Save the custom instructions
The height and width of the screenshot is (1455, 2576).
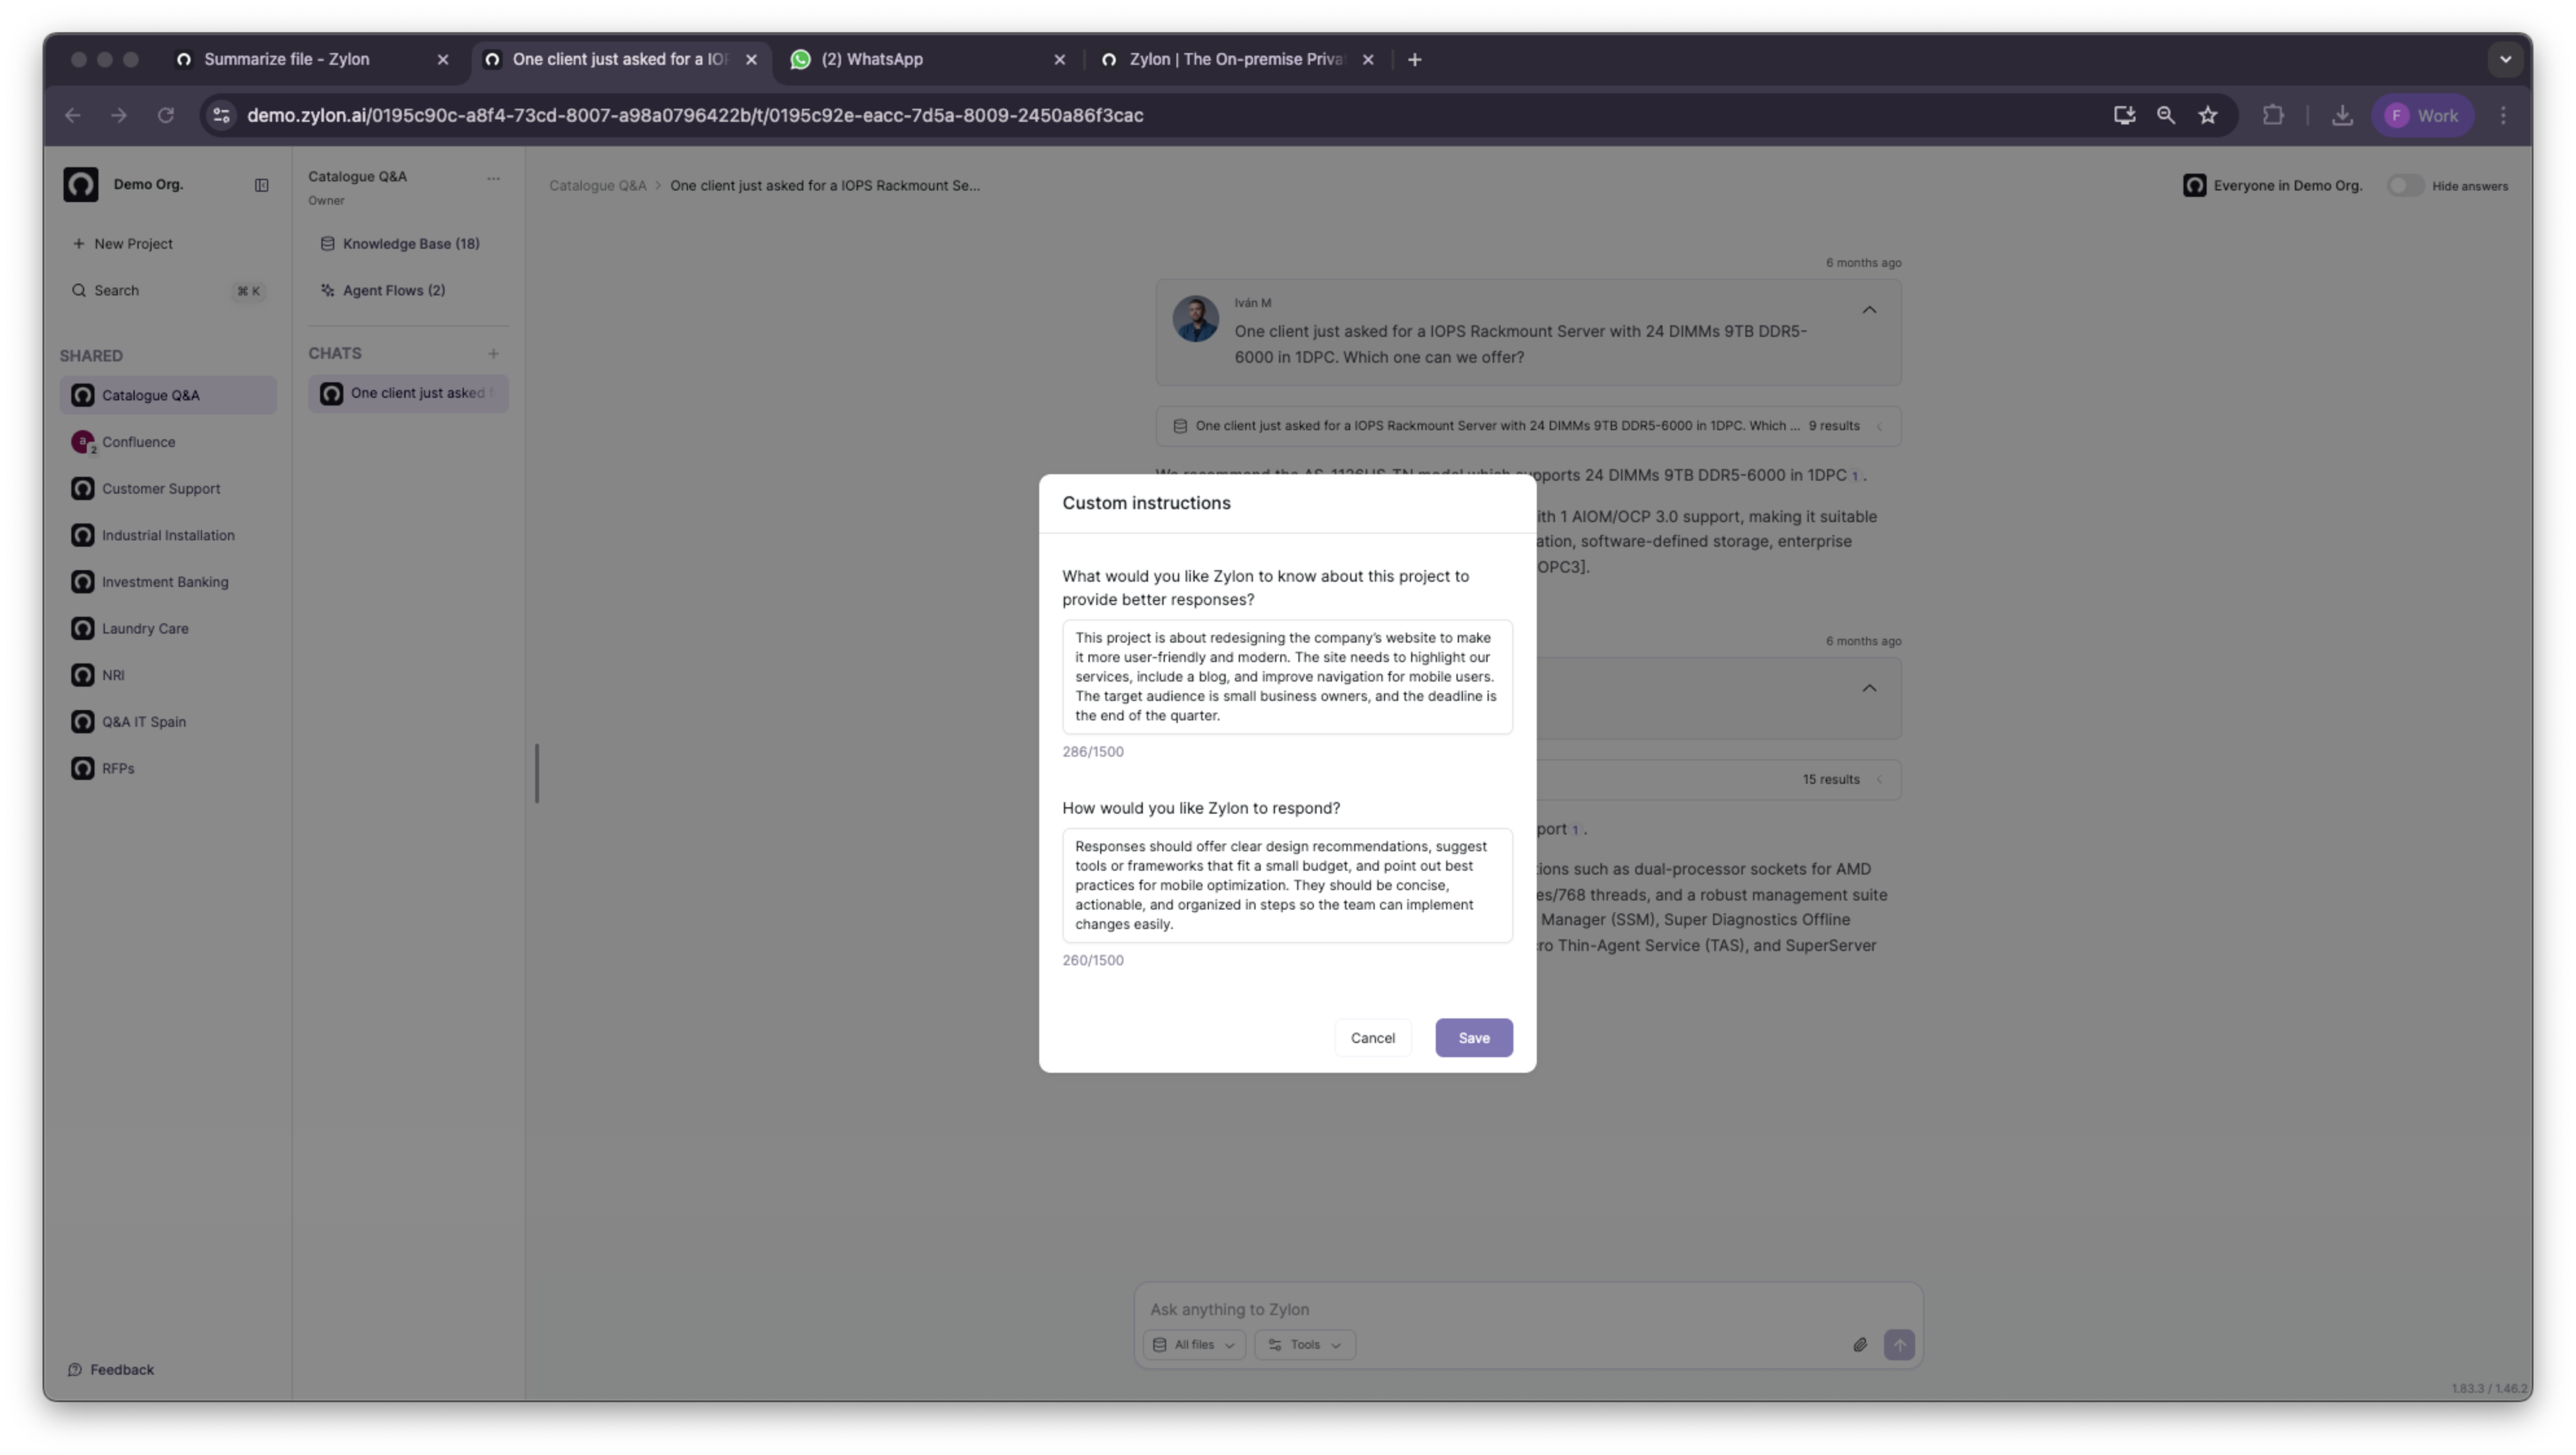1473,1038
